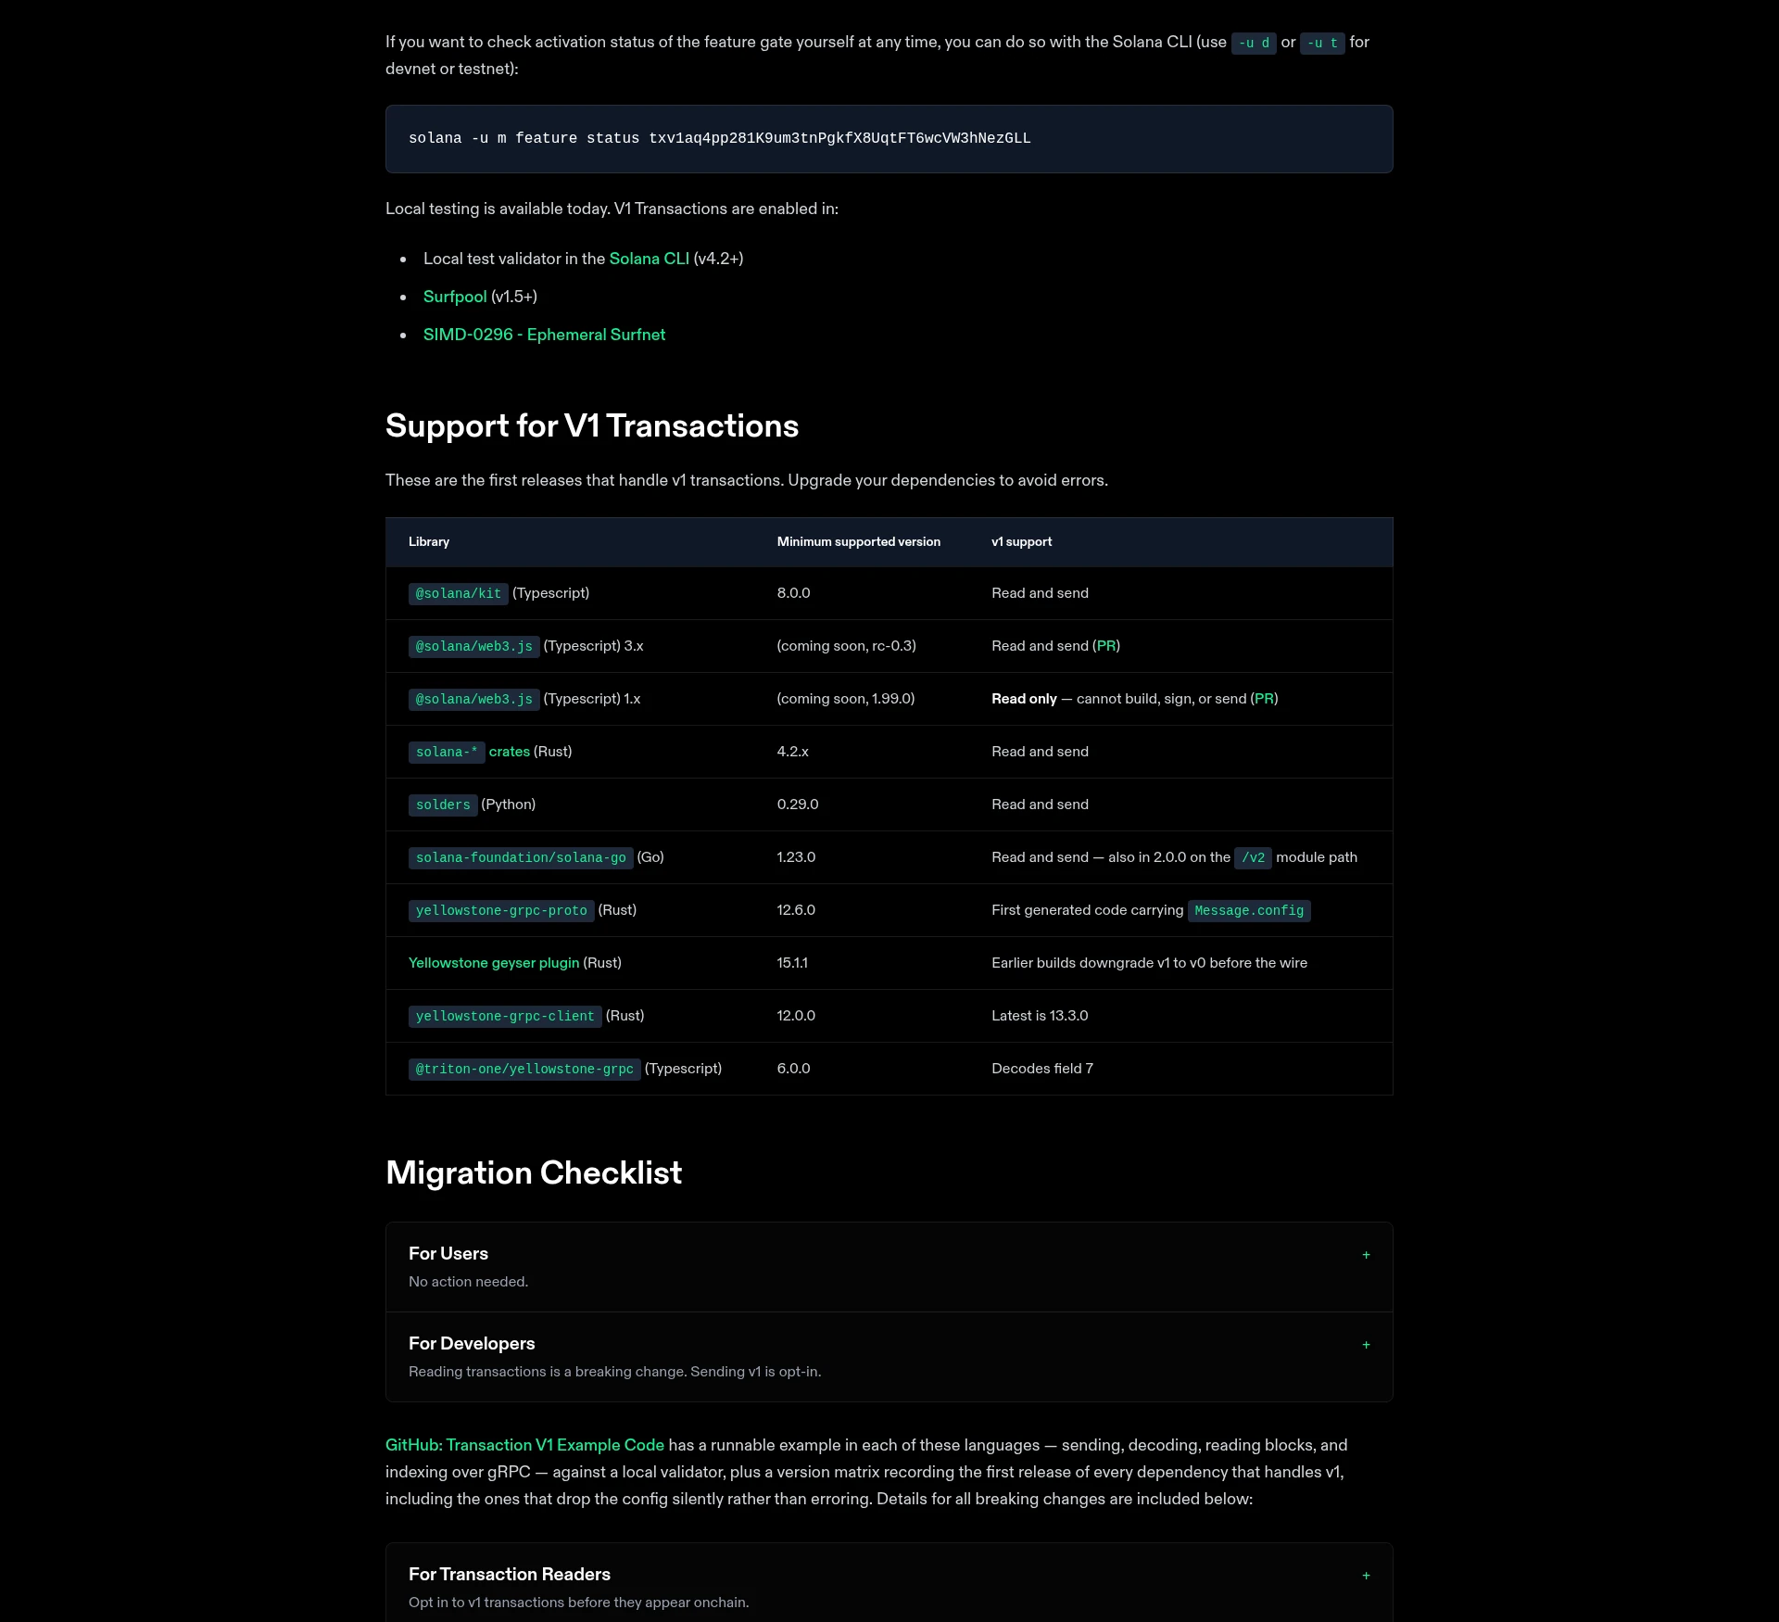The image size is (1779, 1622).
Task: Click the 15.1.1 version cell
Action: (792, 963)
